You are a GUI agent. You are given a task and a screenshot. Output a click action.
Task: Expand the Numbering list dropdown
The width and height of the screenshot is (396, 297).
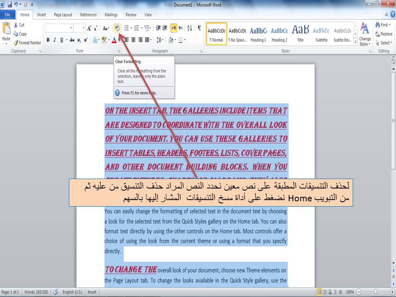click(141, 28)
